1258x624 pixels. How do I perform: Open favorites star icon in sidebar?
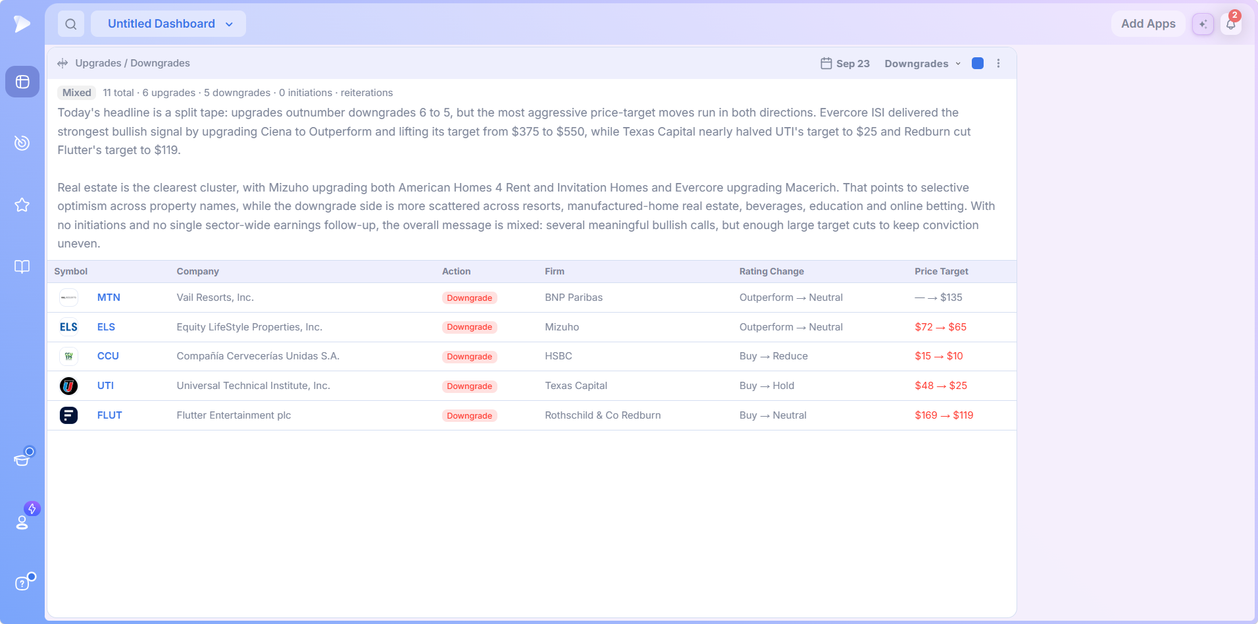pyautogui.click(x=22, y=205)
